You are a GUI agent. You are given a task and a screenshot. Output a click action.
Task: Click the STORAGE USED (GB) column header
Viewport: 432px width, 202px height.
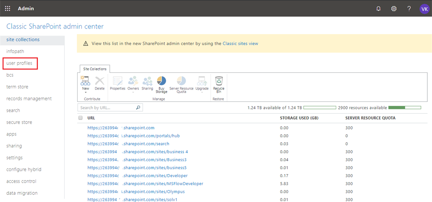tap(299, 118)
